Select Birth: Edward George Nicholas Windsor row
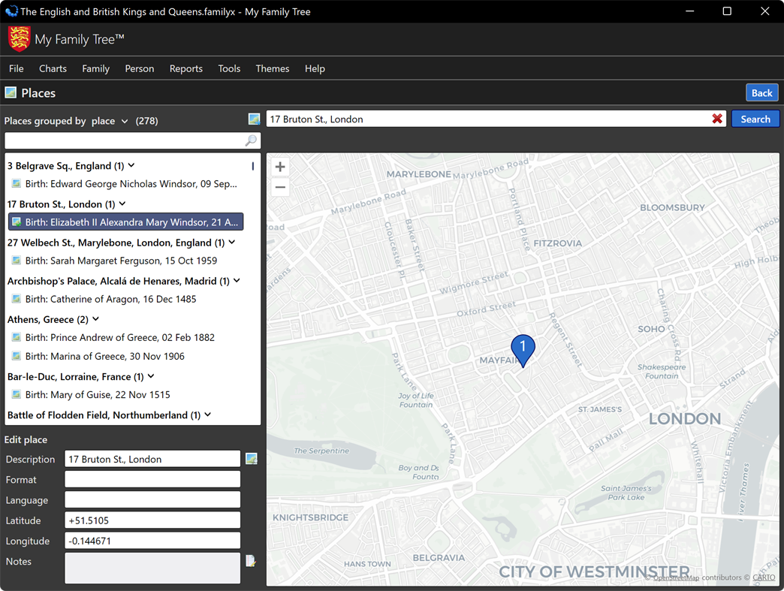The width and height of the screenshot is (784, 591). pyautogui.click(x=125, y=184)
